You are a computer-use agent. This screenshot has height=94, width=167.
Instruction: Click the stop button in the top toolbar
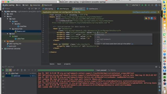click(x=152, y=5)
